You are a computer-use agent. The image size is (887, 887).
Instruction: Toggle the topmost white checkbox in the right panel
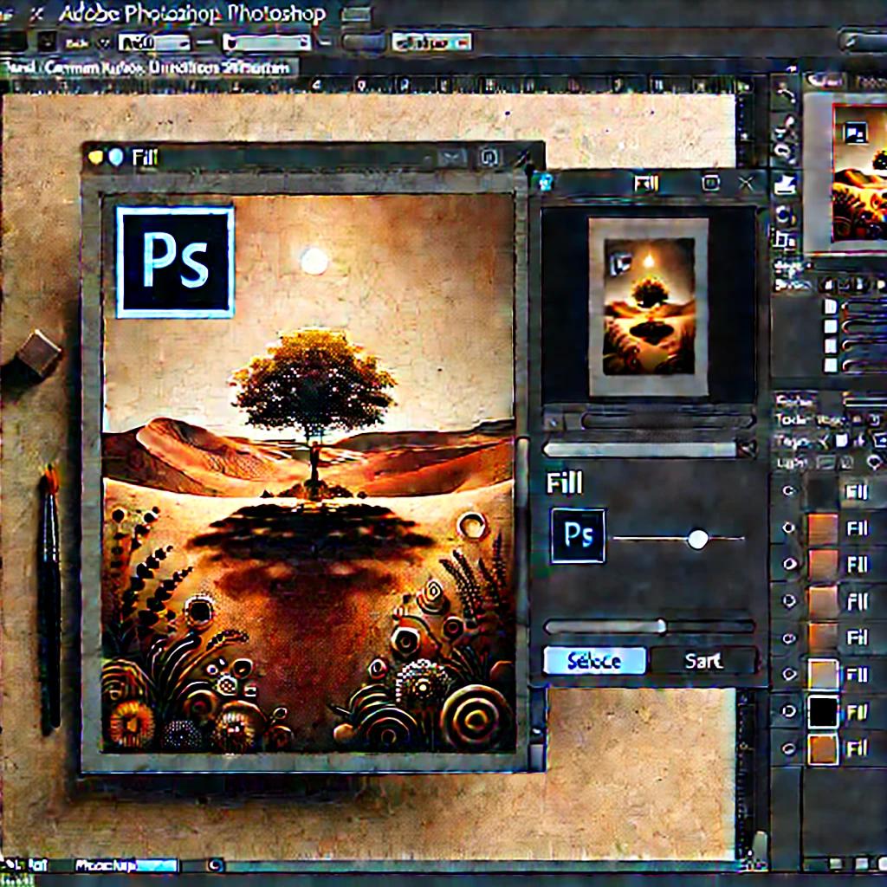click(x=831, y=307)
